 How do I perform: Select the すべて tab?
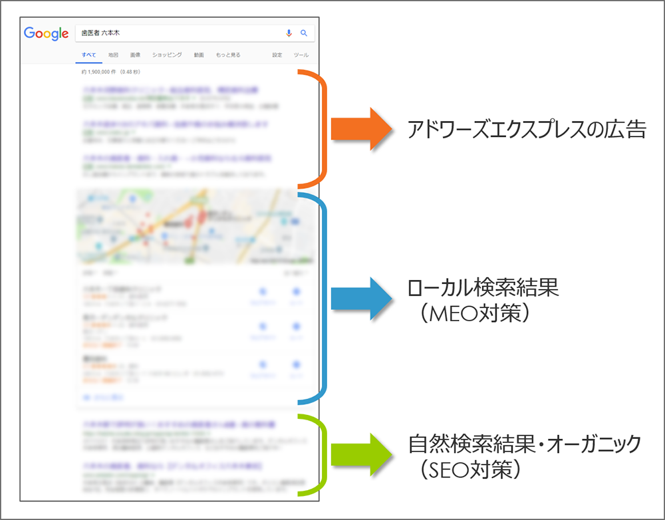(88, 55)
